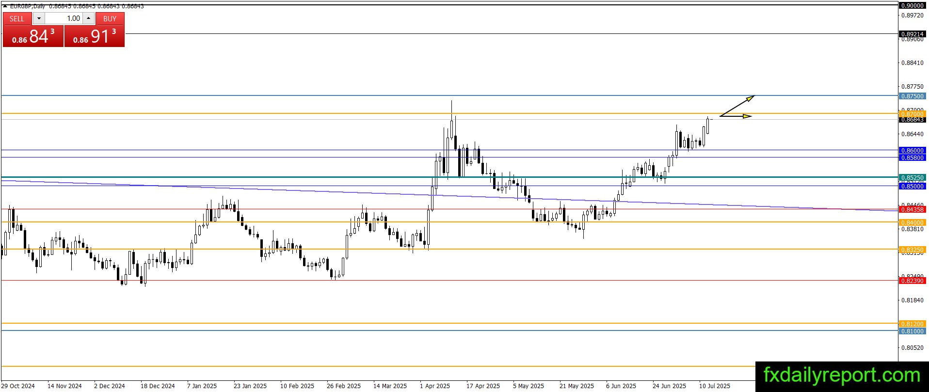Decrease trade volume with the down arrow
The width and height of the screenshot is (929, 392).
(39, 18)
